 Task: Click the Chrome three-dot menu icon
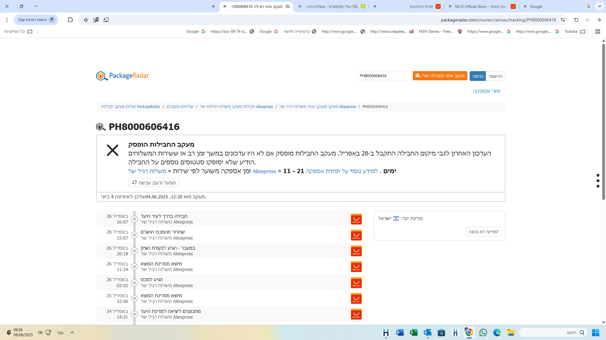[x=7, y=20]
